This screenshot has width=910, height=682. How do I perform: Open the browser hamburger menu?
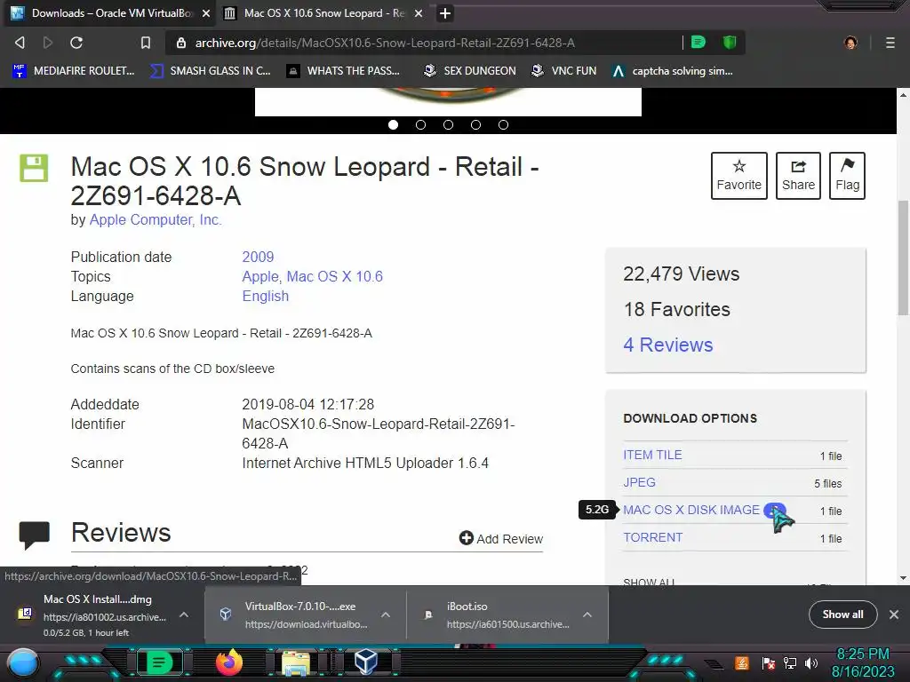pos(890,43)
